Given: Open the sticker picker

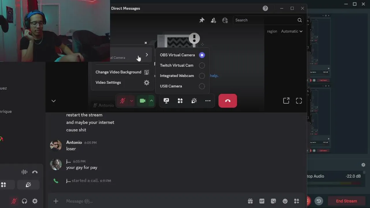Looking at the screenshot, I should click(x=273, y=201).
